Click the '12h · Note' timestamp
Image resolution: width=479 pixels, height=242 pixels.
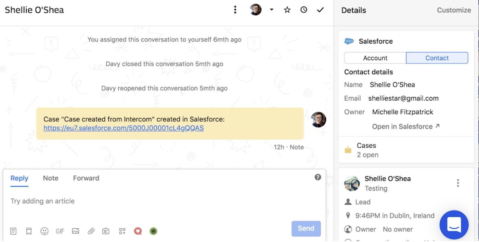(289, 147)
